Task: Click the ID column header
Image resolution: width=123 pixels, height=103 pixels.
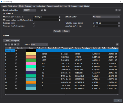Action: click(x=10, y=48)
